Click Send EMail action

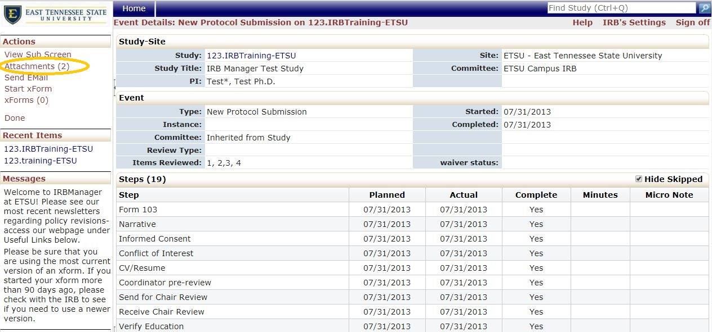[x=26, y=78]
